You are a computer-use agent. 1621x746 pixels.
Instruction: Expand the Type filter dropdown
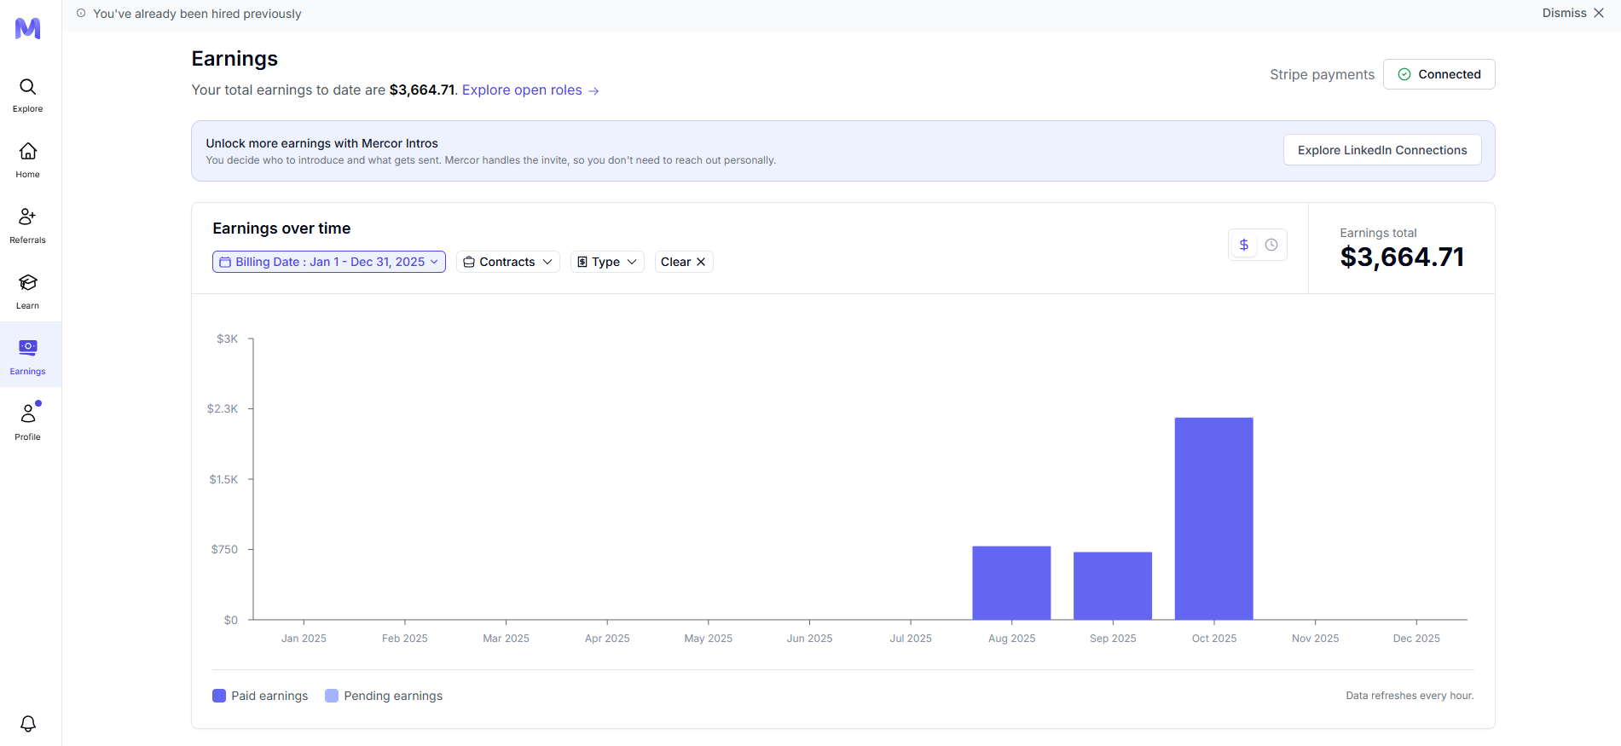click(x=607, y=262)
